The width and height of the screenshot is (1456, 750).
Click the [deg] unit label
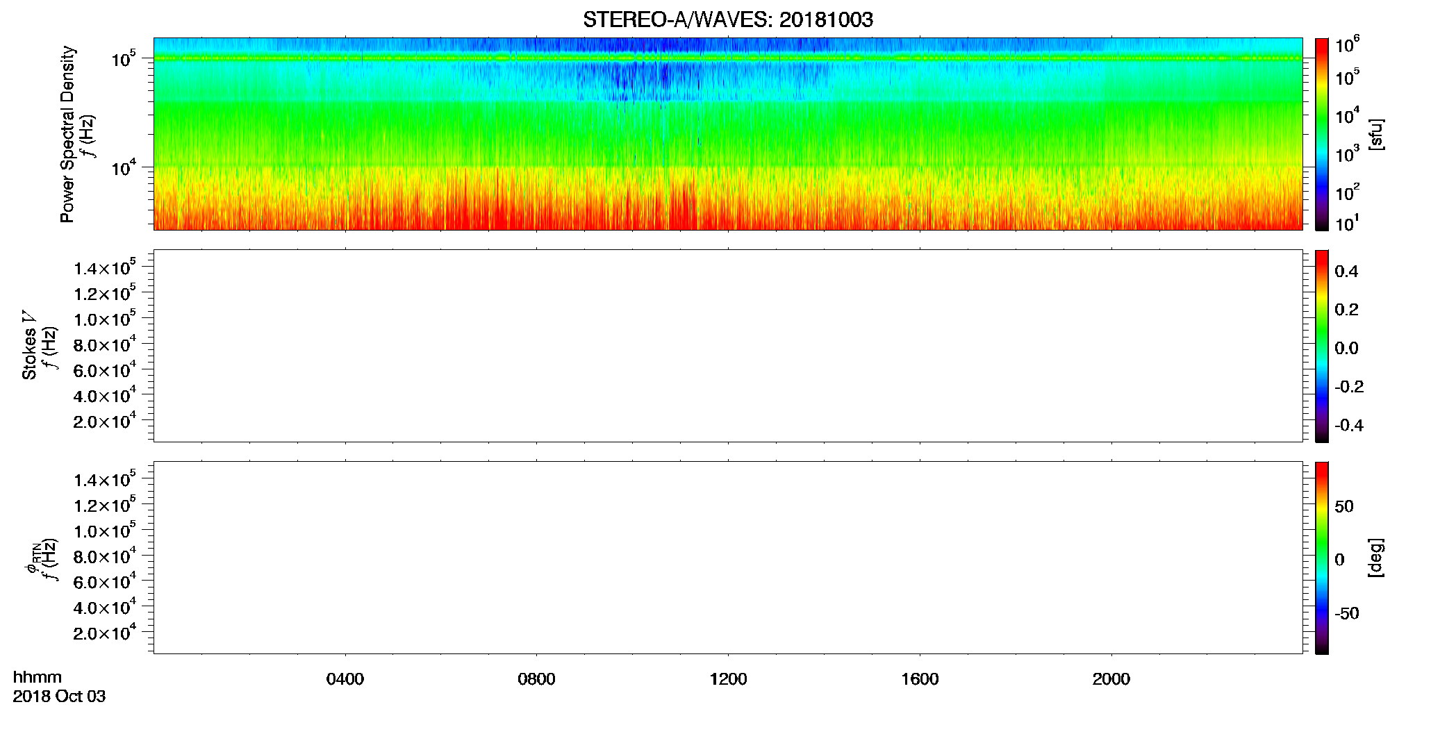tap(1376, 558)
